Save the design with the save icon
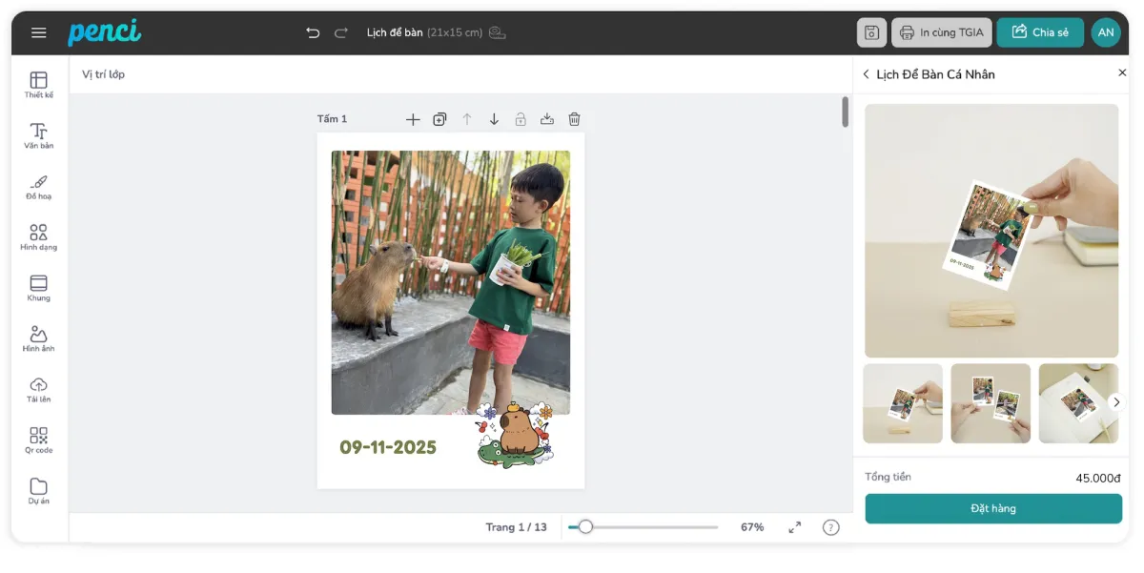The width and height of the screenshot is (1144, 573). 871,32
